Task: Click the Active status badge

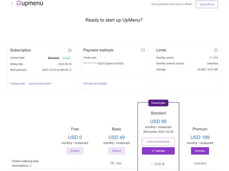Action: click(66, 58)
